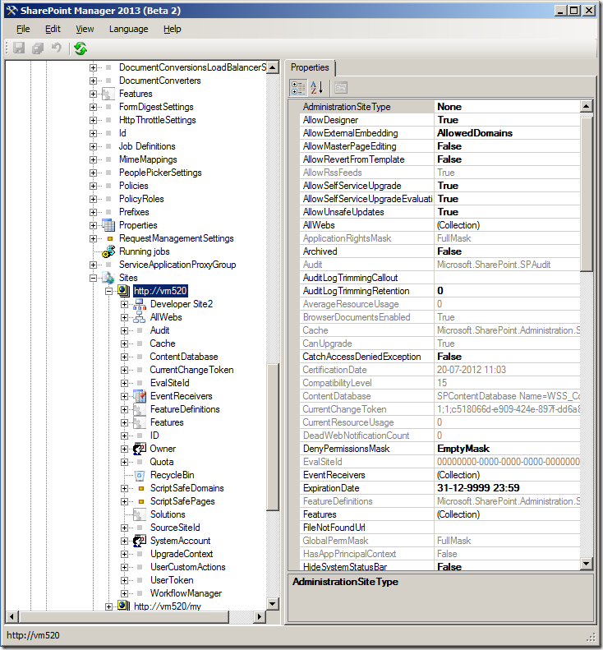Image resolution: width=603 pixels, height=650 pixels.
Task: Click the Categorized view icon in Properties
Action: point(298,87)
